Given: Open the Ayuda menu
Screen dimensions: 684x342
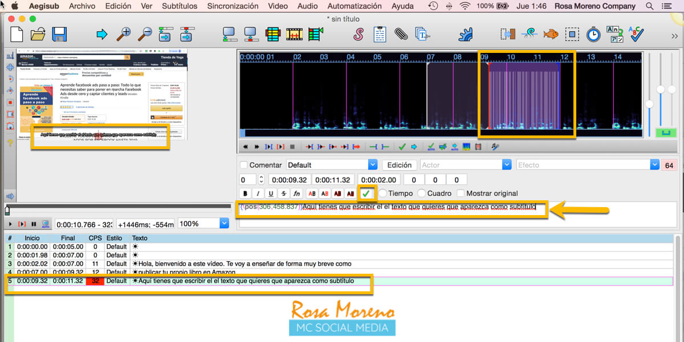Looking at the screenshot, I should click(x=403, y=6).
